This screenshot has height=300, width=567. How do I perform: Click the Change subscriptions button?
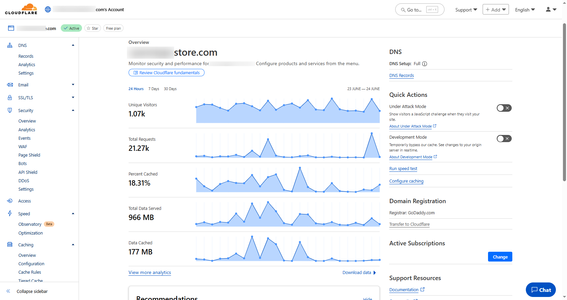500,257
